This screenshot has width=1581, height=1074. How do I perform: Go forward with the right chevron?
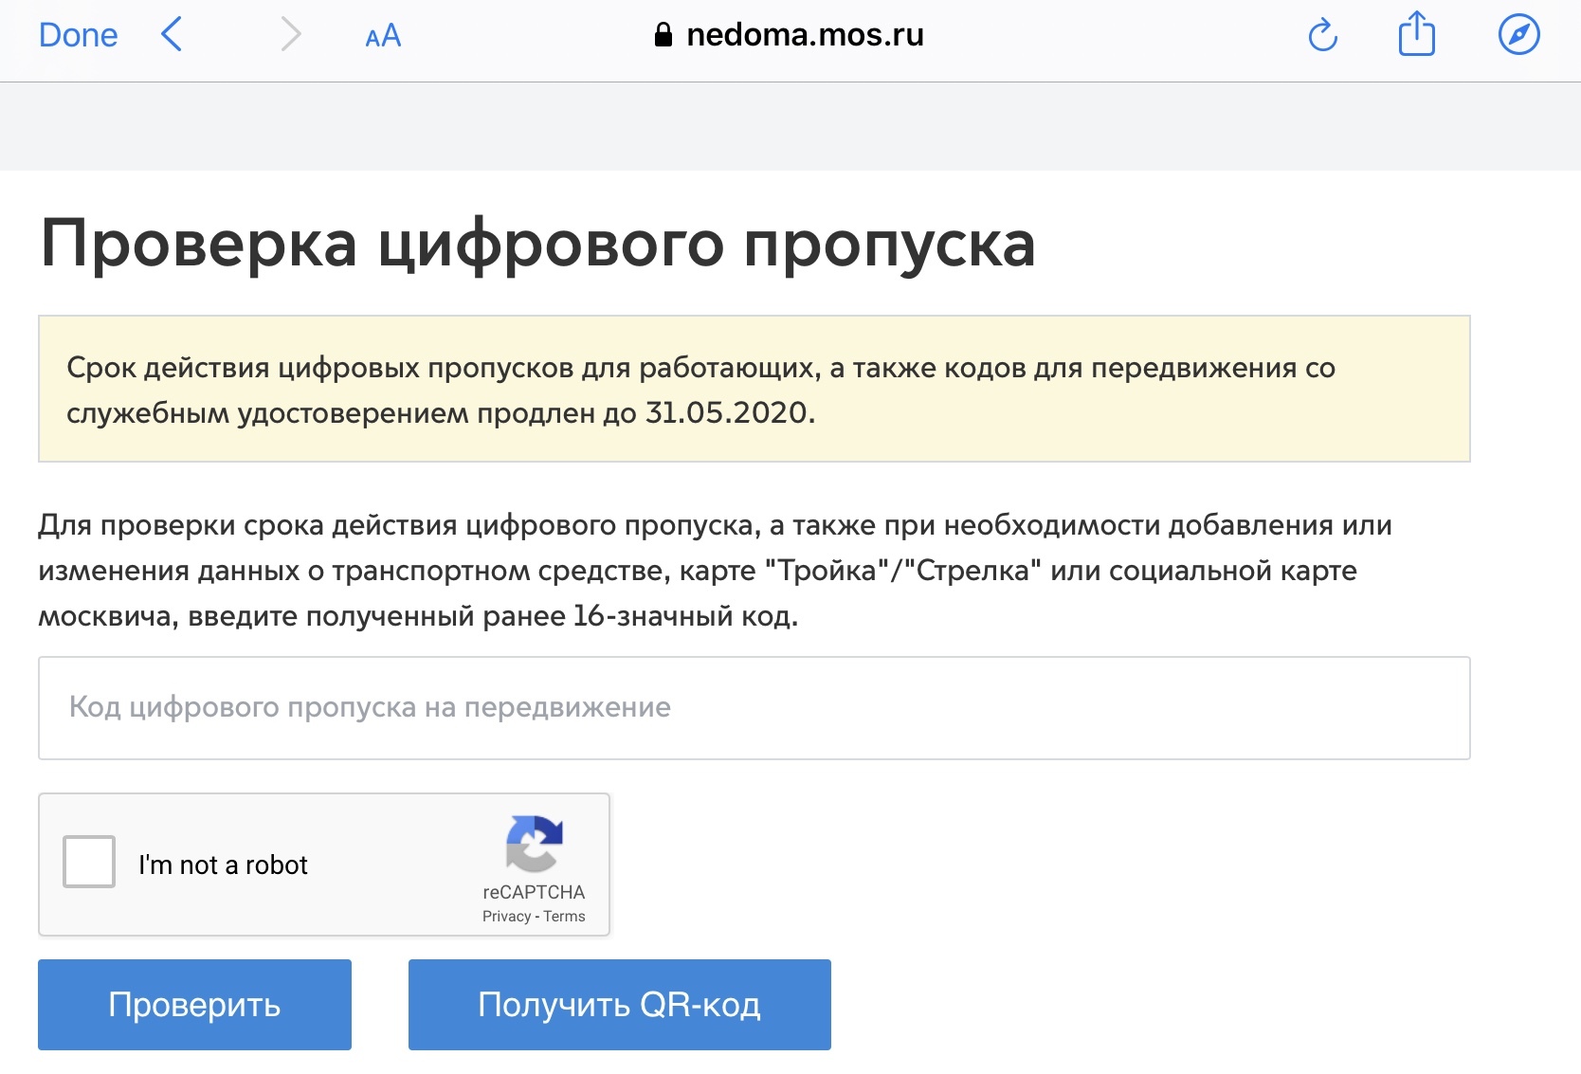(291, 35)
